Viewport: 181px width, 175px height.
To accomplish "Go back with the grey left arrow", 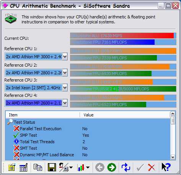I will pyautogui.click(x=100, y=167).
